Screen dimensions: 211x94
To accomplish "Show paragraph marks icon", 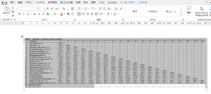I will [x=121, y=9].
